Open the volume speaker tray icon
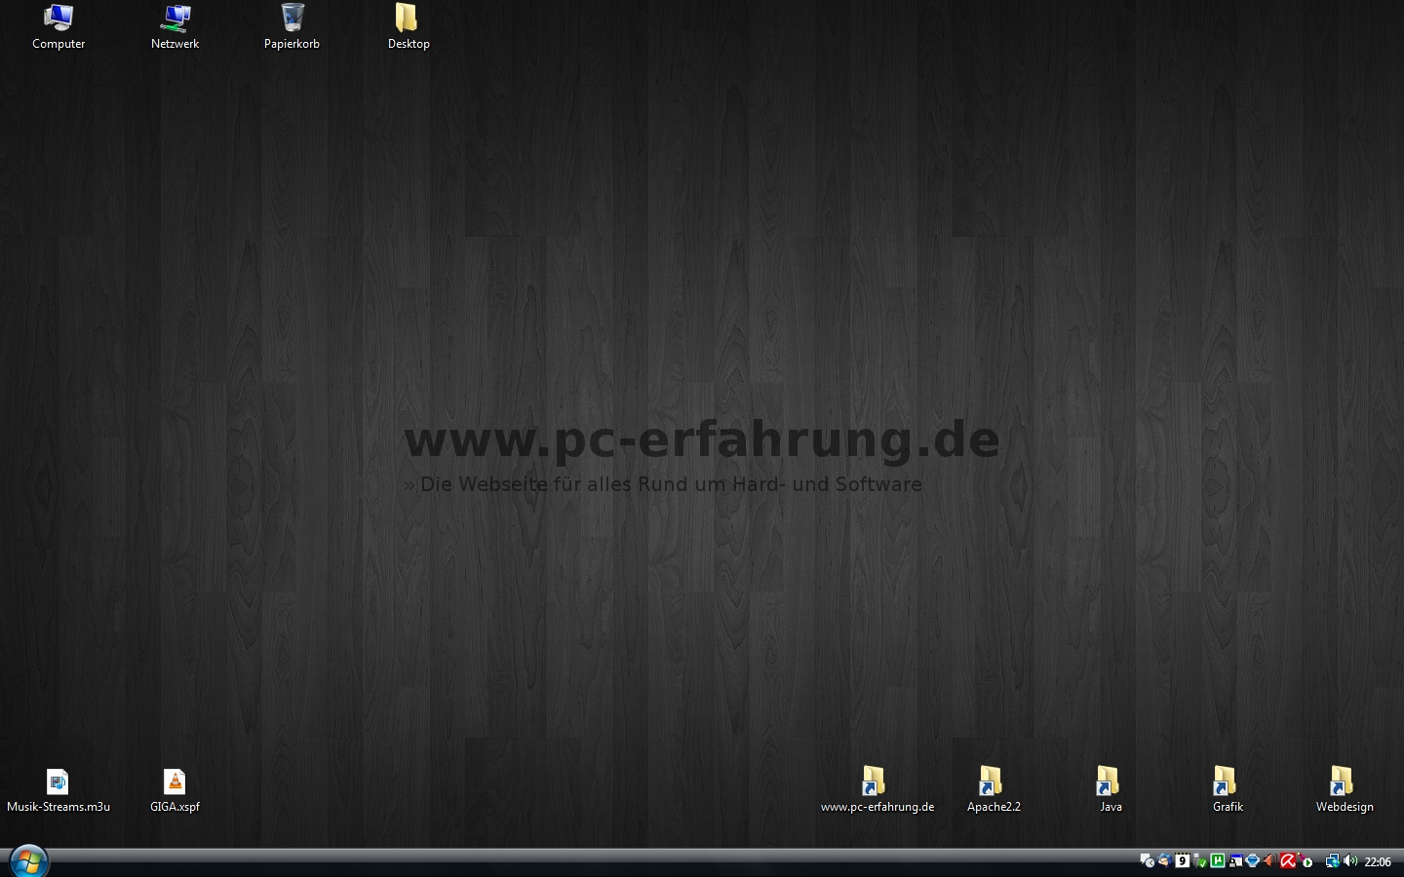 (1350, 861)
